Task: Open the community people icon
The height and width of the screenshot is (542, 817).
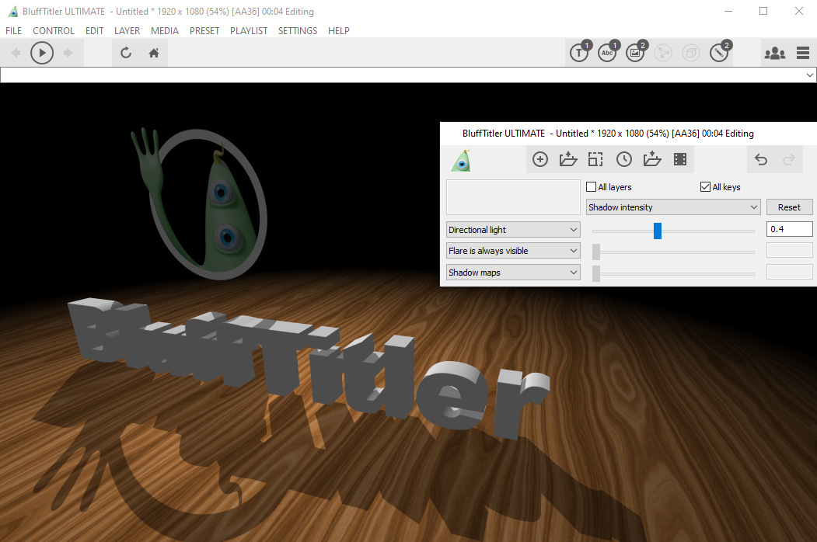Action: (x=775, y=53)
